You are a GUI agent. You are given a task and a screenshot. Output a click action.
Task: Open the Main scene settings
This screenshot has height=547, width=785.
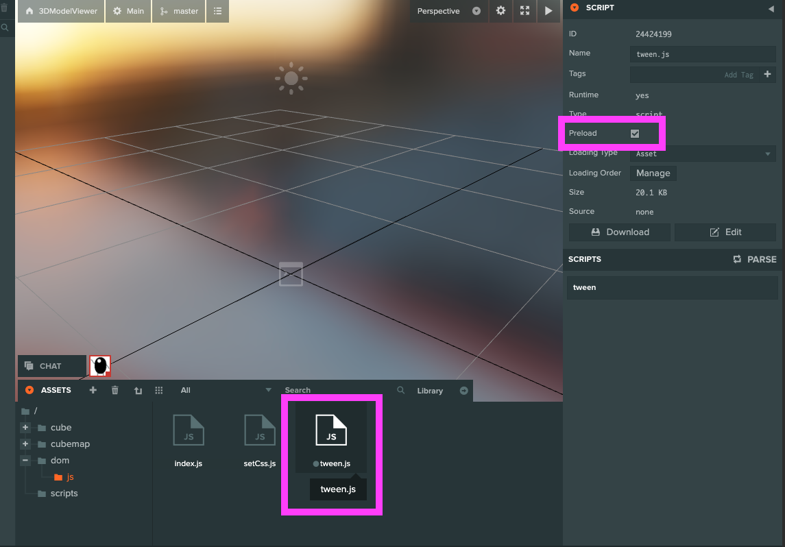tap(128, 11)
